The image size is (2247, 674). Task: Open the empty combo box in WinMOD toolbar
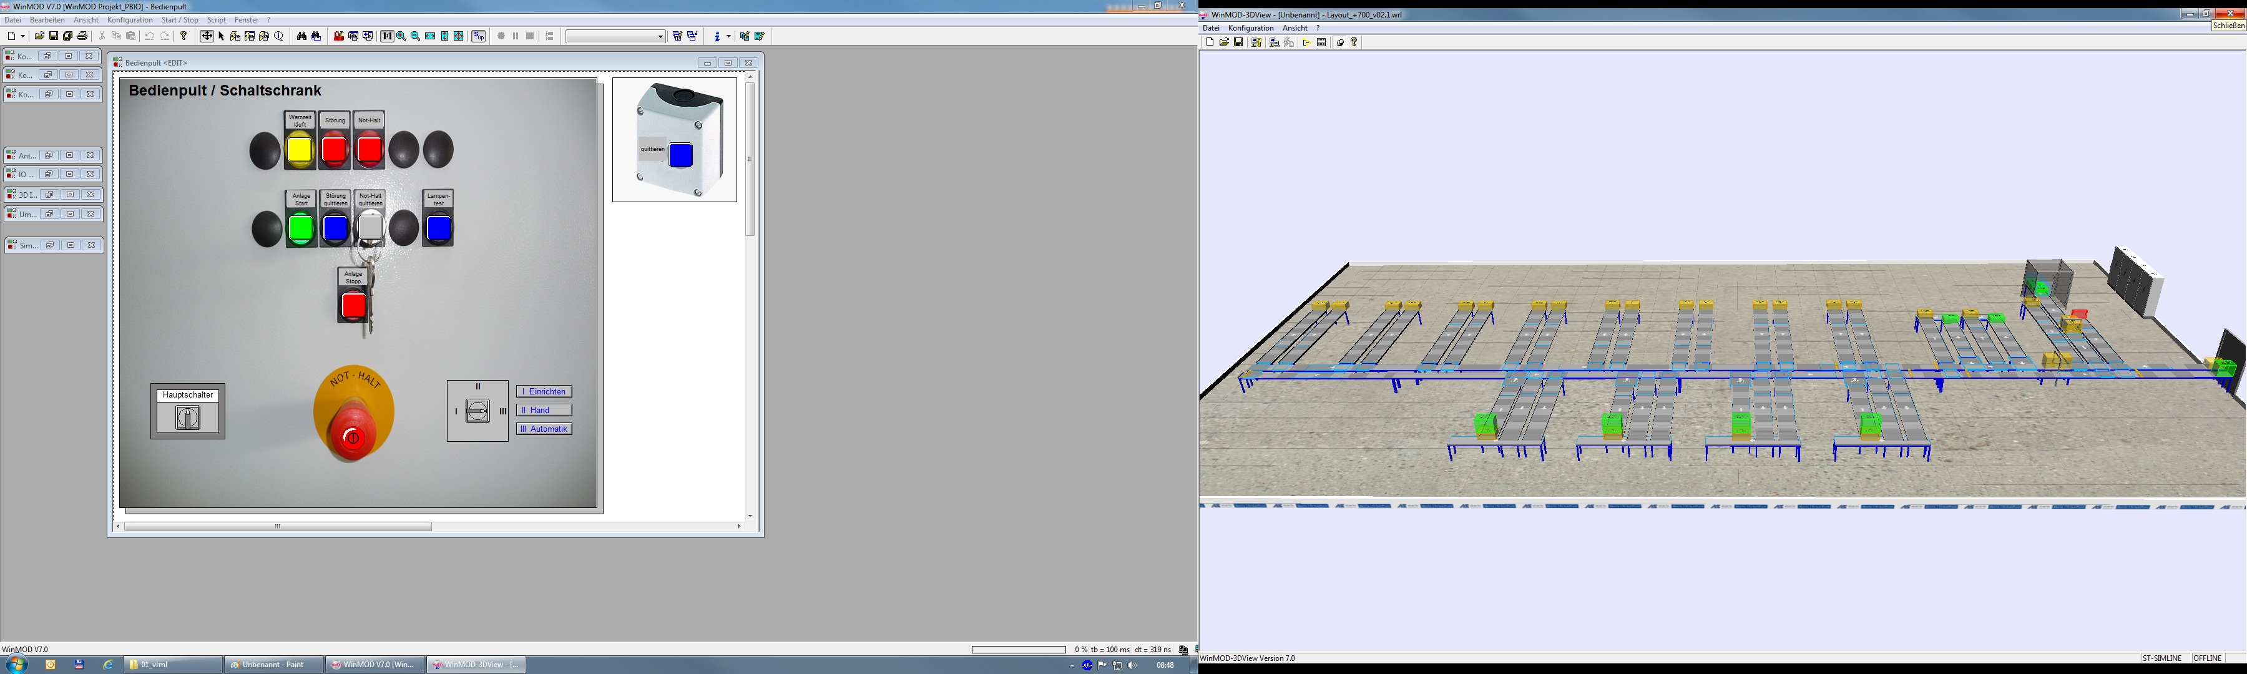click(x=616, y=37)
